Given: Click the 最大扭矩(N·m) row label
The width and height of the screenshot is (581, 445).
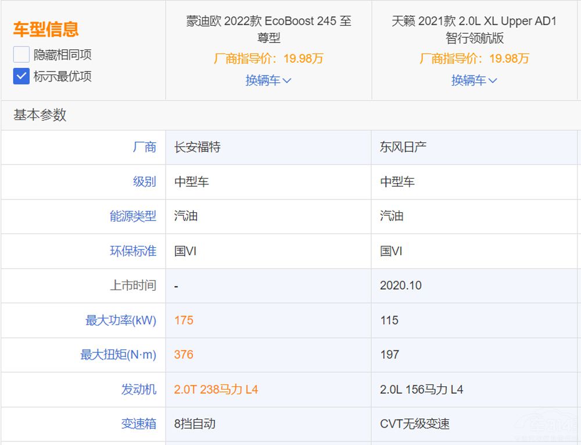Looking at the screenshot, I should pyautogui.click(x=119, y=355).
